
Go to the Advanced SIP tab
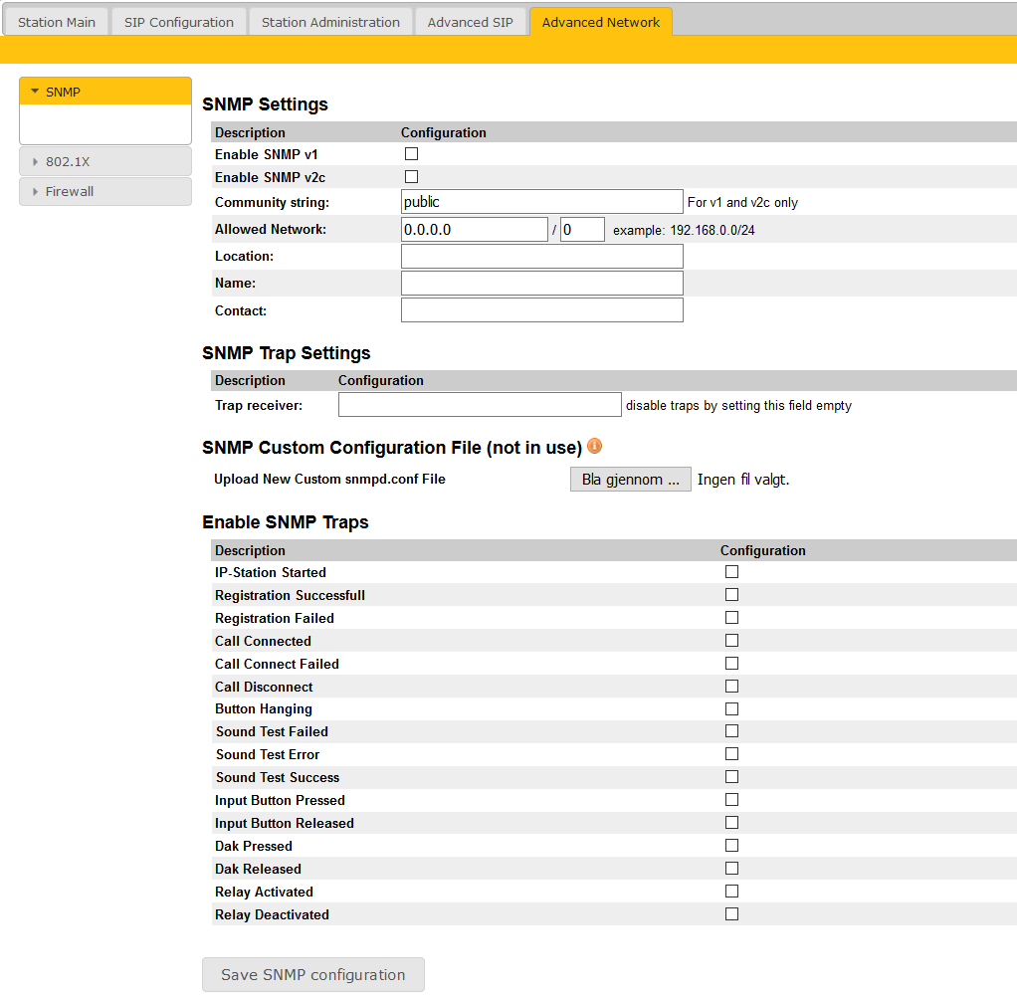point(470,22)
